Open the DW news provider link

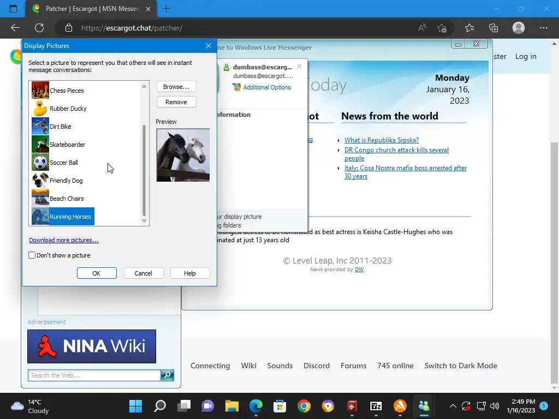[x=359, y=270]
